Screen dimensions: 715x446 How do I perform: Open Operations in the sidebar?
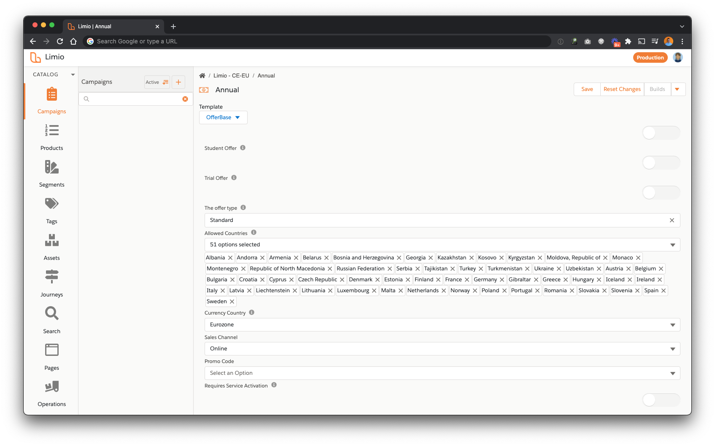coord(51,393)
